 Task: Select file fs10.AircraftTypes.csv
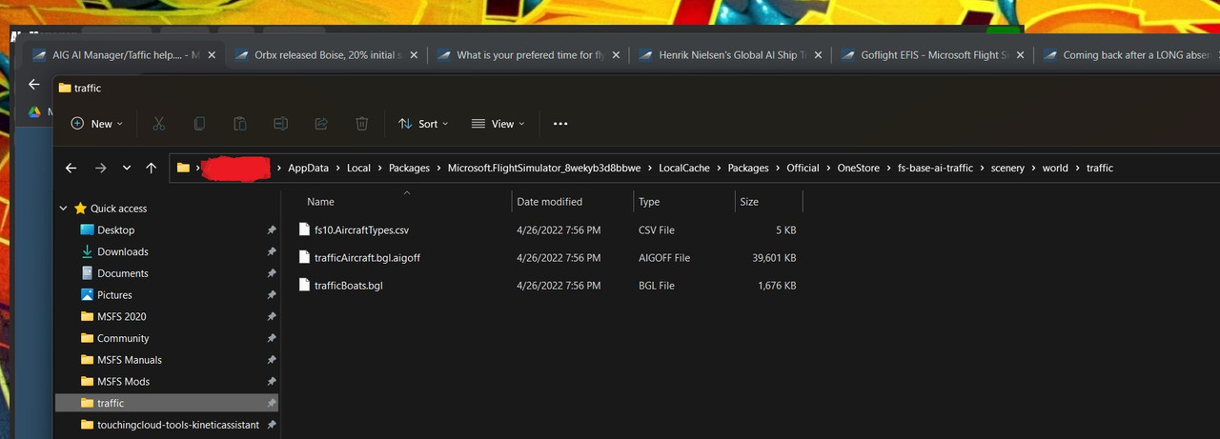(x=361, y=230)
